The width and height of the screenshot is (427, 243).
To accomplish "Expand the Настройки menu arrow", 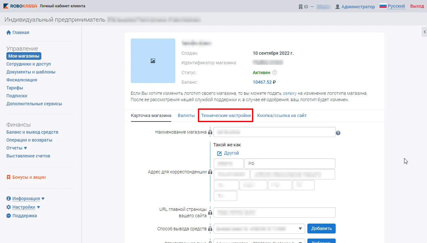I will click(38, 207).
